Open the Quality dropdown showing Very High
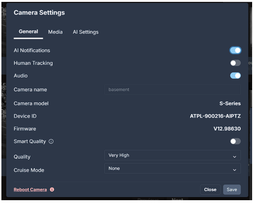Viewport: 254px width, 203px height. tap(172, 155)
